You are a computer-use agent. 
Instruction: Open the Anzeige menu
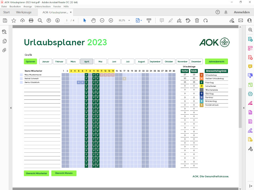[x=28, y=6]
